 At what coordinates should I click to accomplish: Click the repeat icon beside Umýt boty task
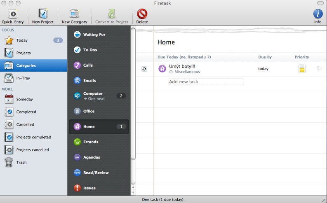click(x=144, y=69)
